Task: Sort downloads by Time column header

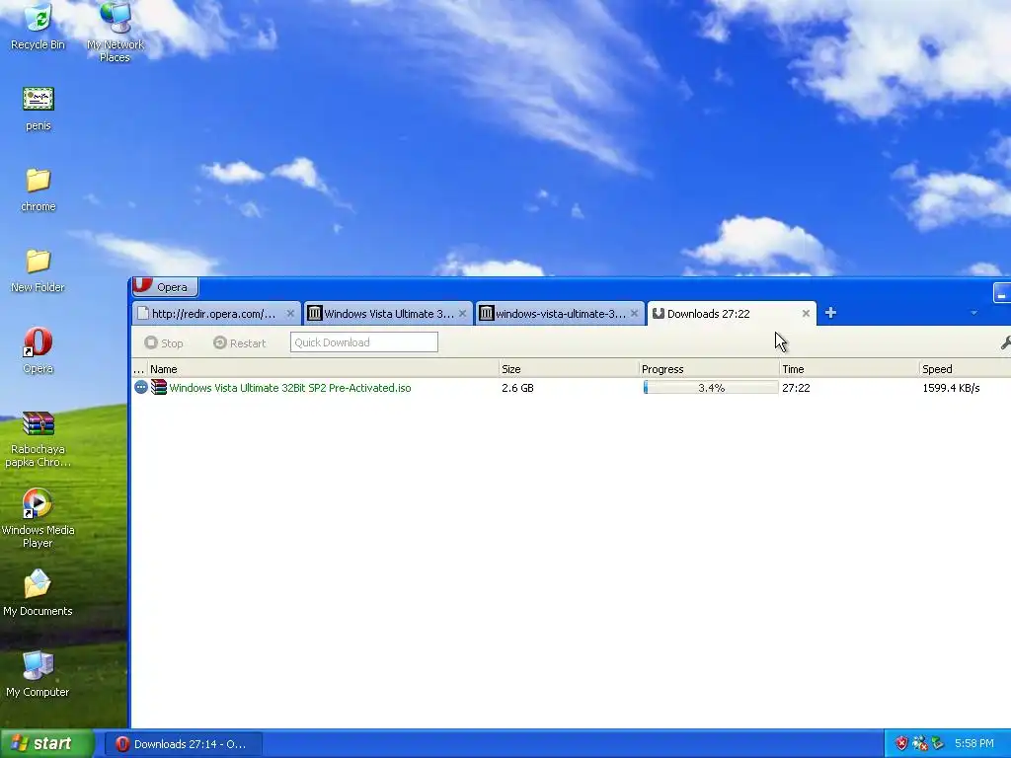Action: (849, 369)
